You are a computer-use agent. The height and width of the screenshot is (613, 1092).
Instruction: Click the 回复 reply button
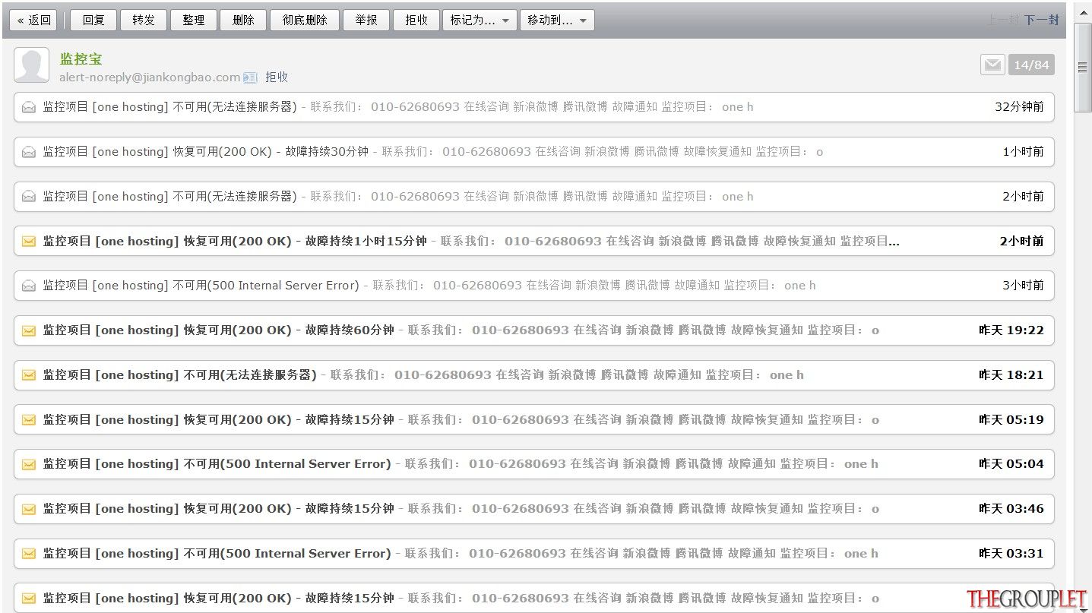pyautogui.click(x=93, y=21)
